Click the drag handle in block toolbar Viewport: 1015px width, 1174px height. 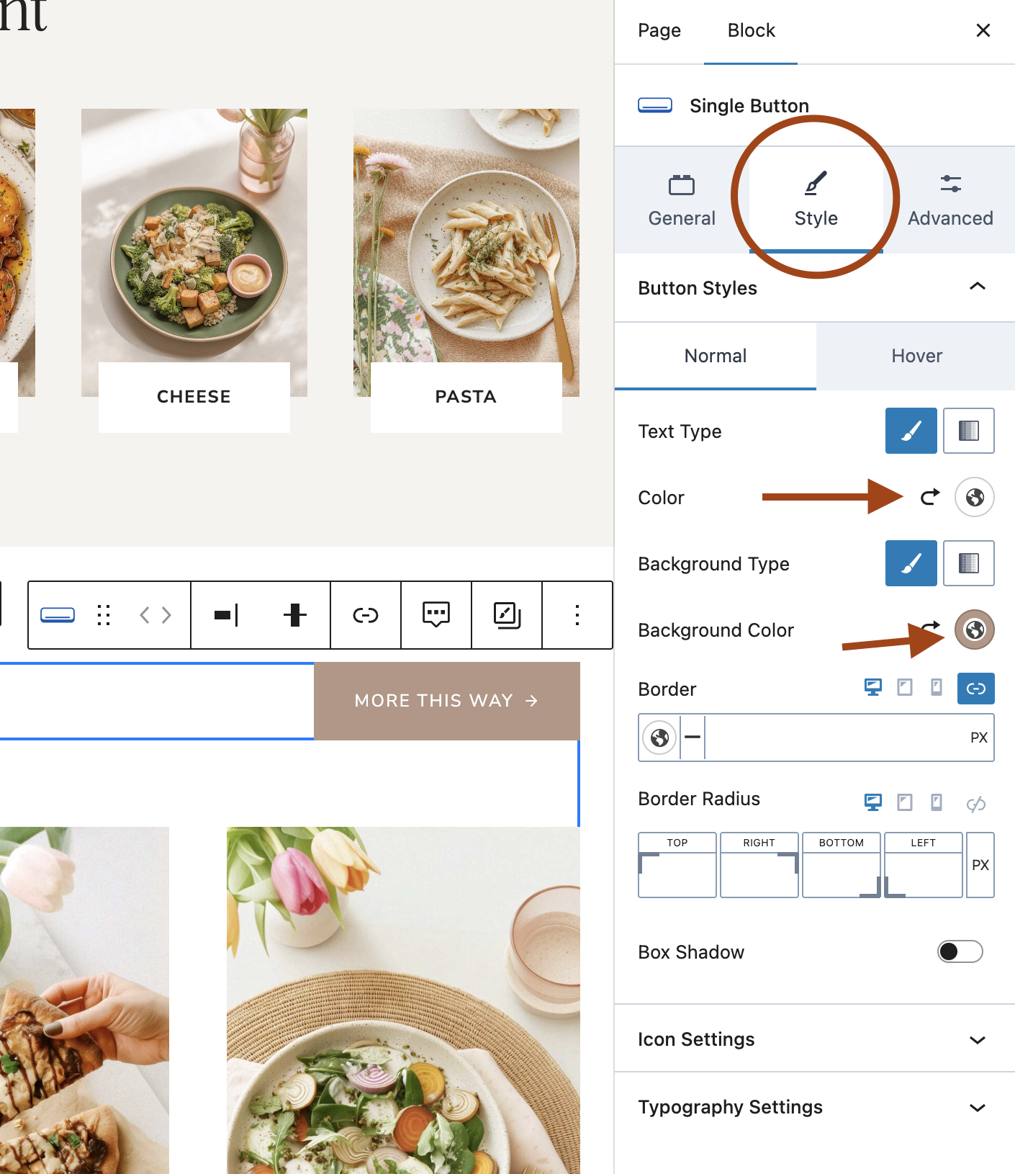coord(104,615)
